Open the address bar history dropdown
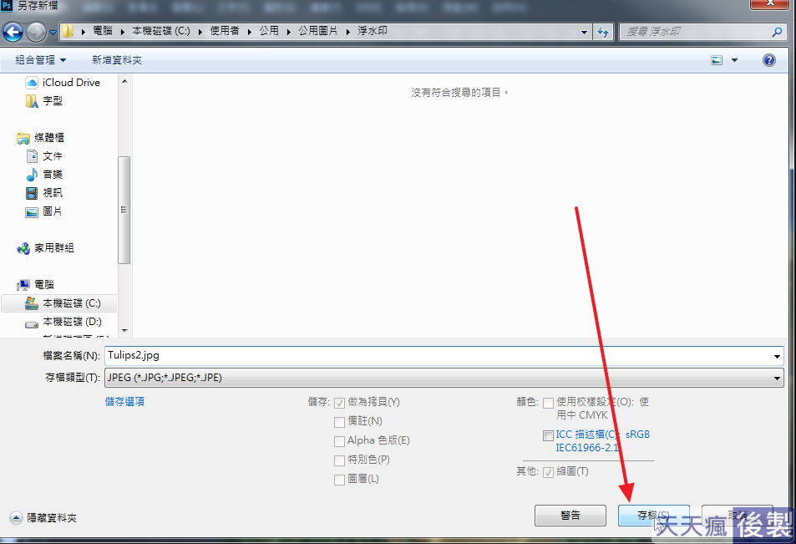Viewport: 796px width, 544px height. (x=585, y=32)
